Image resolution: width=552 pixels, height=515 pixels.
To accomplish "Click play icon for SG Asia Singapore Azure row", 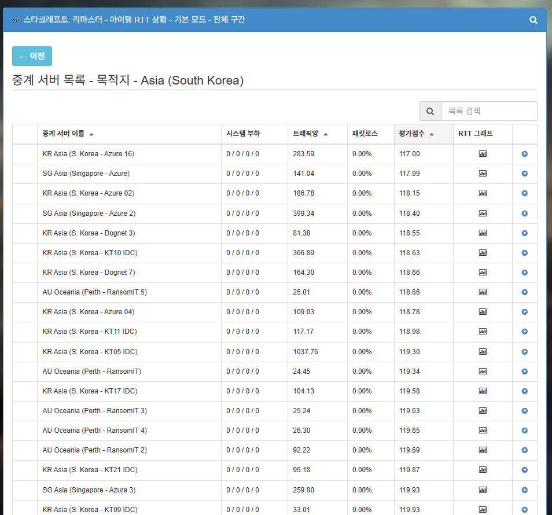I will pos(525,174).
